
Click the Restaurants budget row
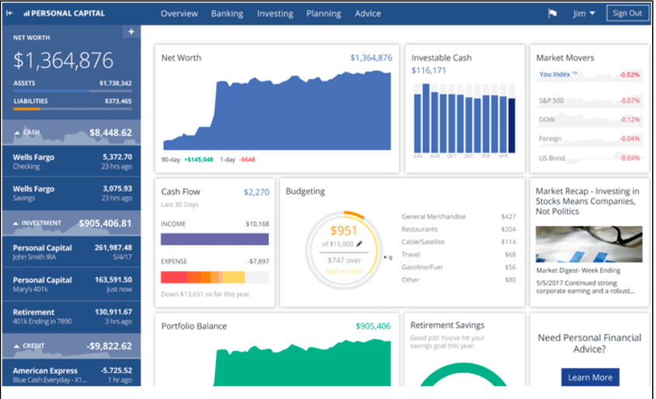(x=459, y=229)
